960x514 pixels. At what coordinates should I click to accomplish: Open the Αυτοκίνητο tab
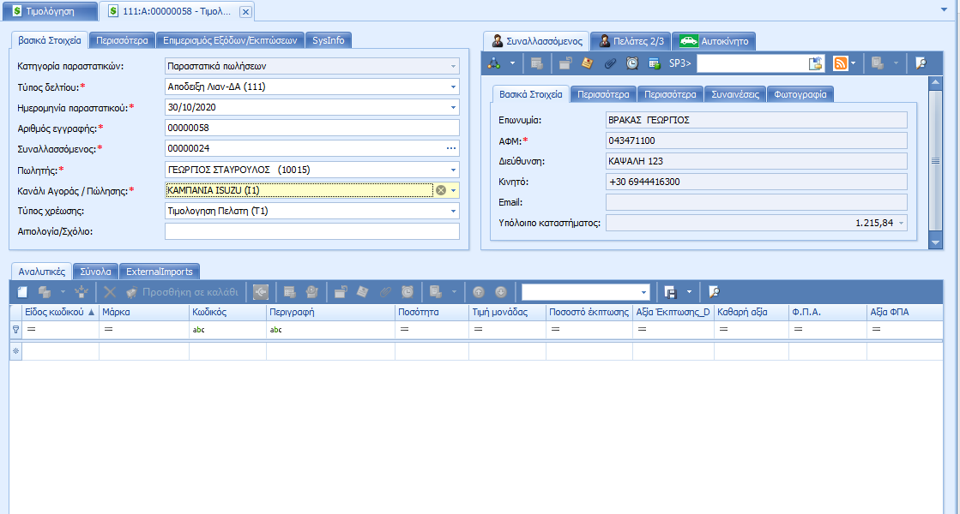click(715, 40)
